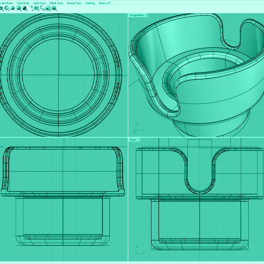Click the globe-like sphere toolbar icon
Image resolution: width=264 pixels, height=264 pixels.
(48, 8)
